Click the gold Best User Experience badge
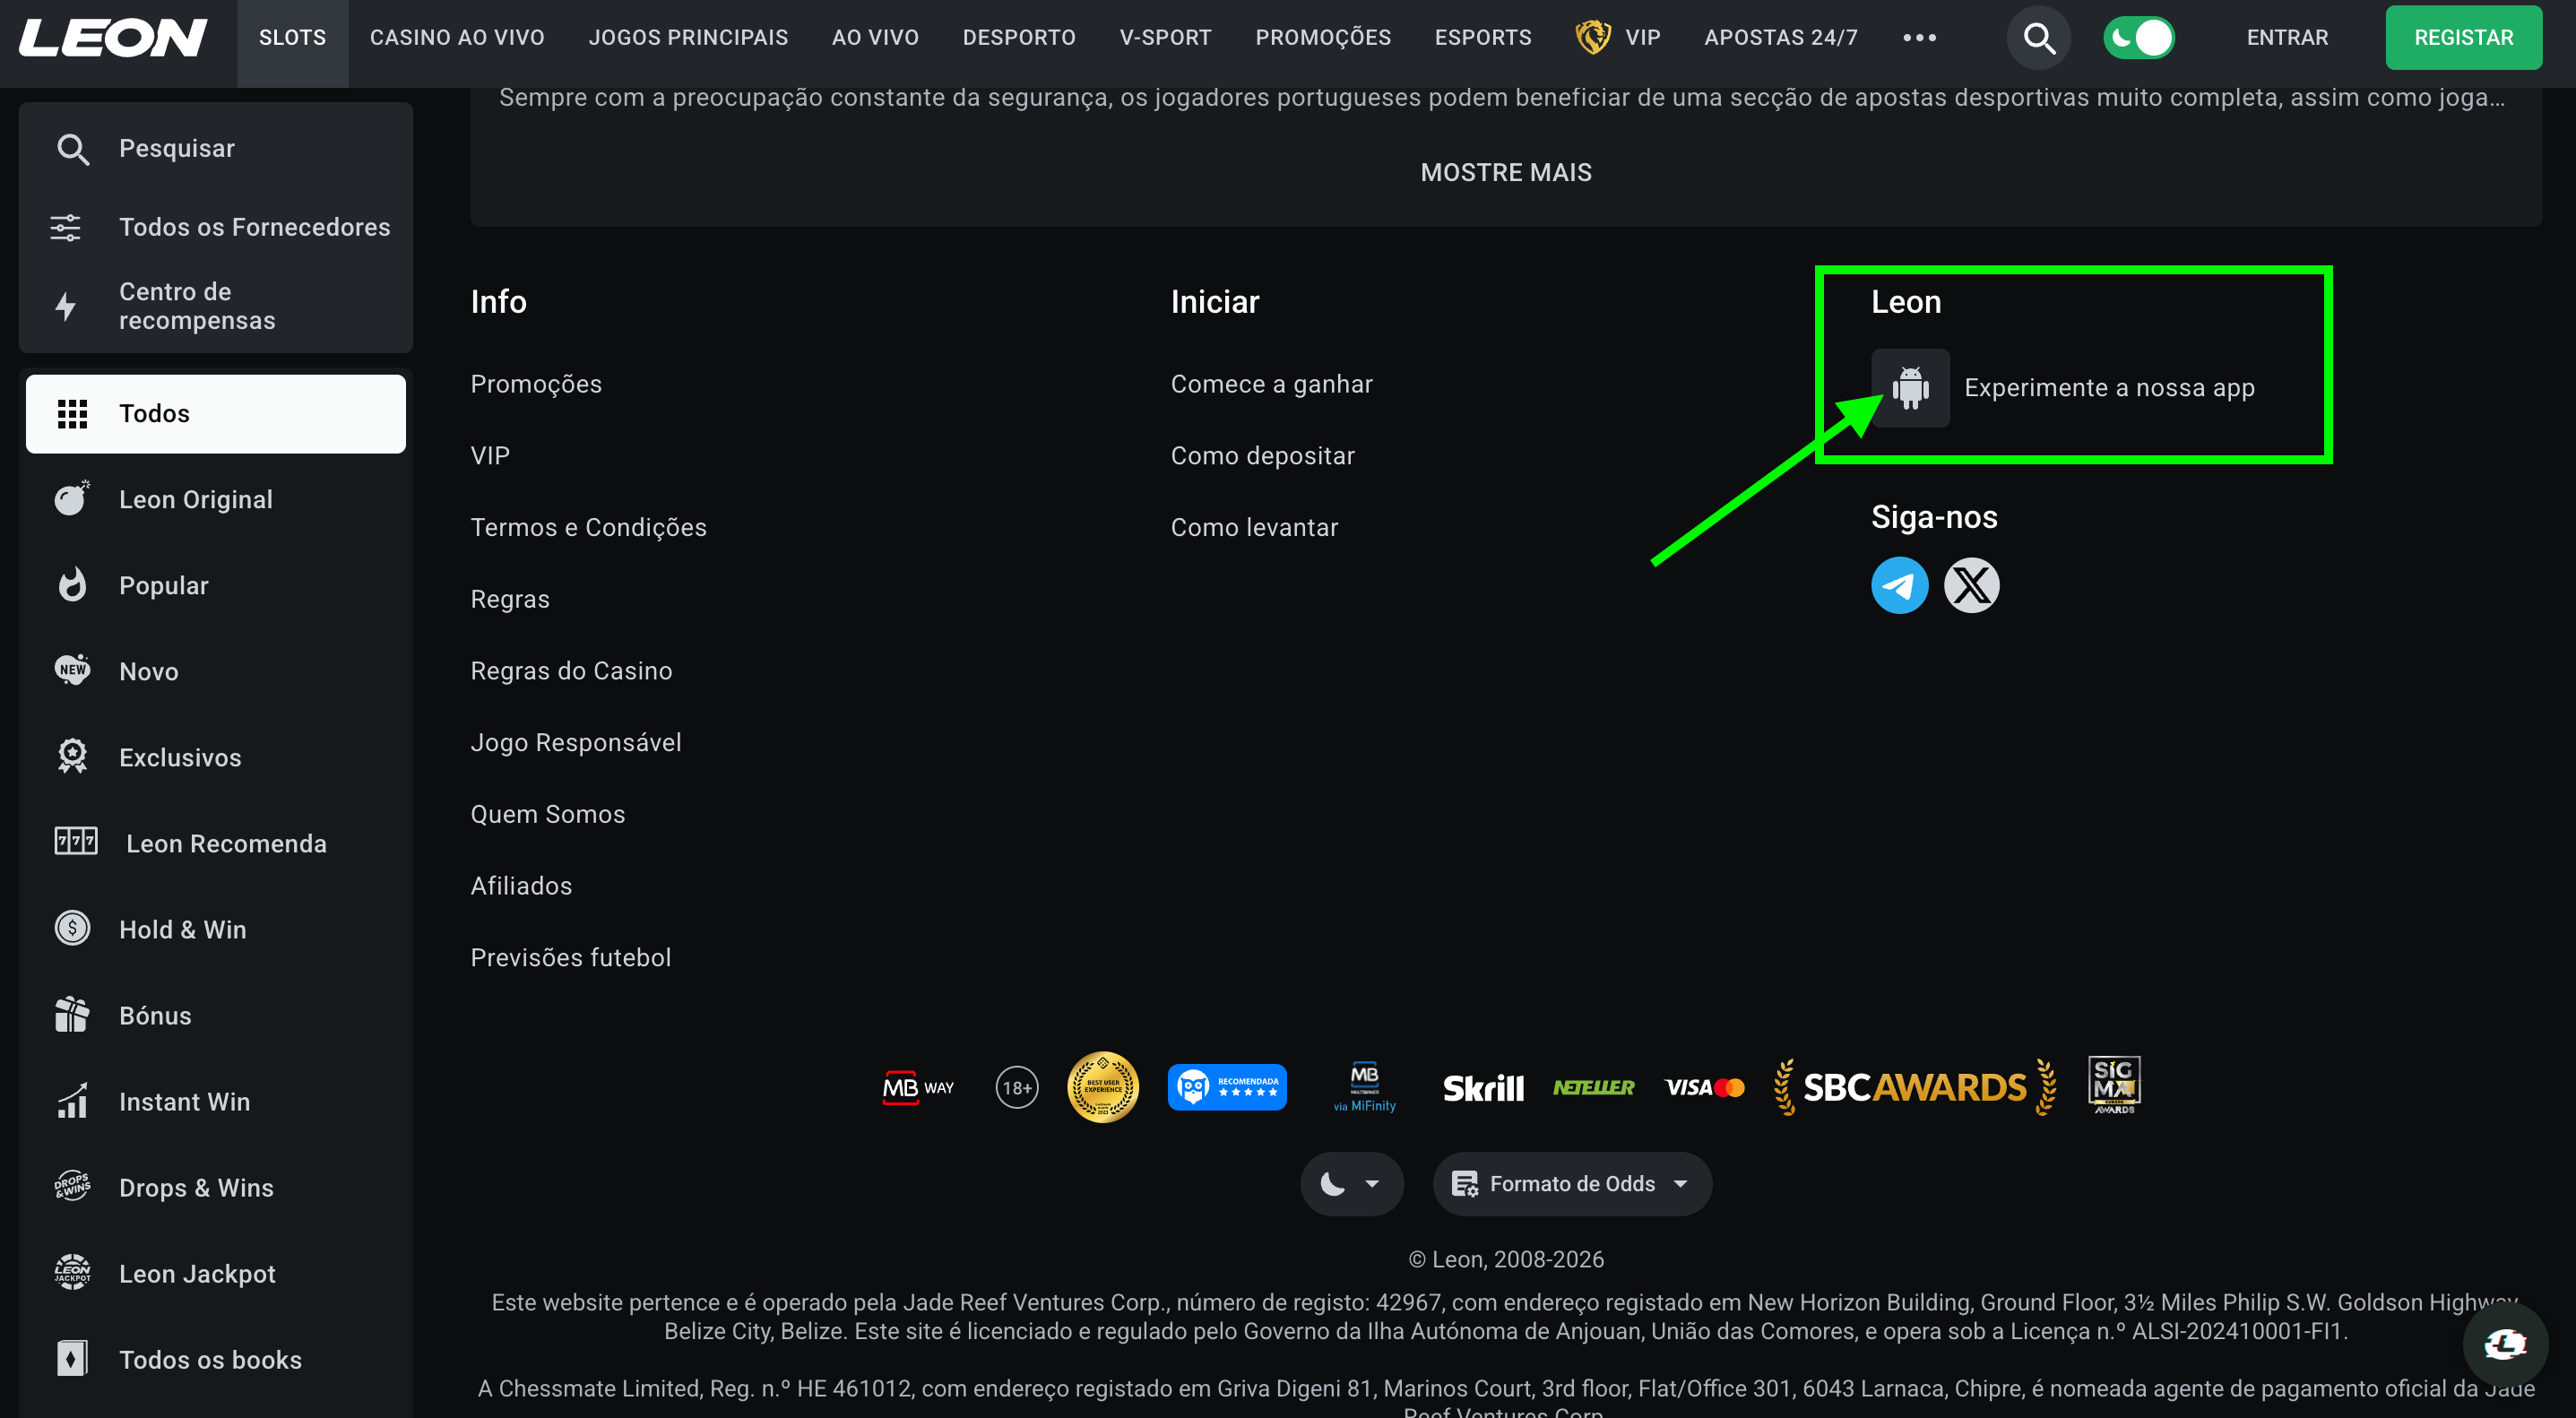 pyautogui.click(x=1102, y=1087)
